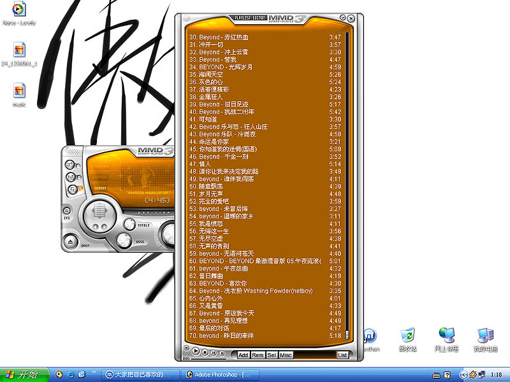Stop playback from the playlist editor
The width and height of the screenshot is (510, 382).
pos(205,352)
